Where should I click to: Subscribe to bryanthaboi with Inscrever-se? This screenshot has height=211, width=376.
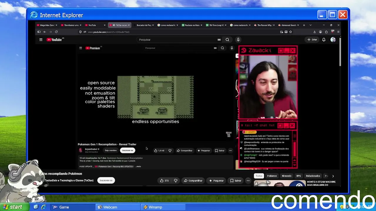[127, 150]
